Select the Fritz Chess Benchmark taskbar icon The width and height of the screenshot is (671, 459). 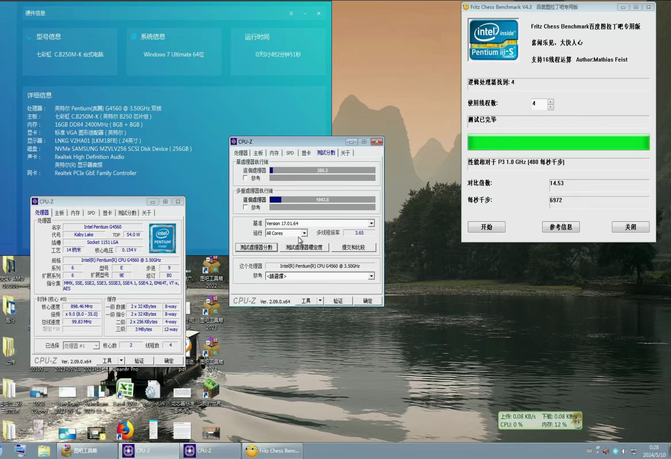pos(271,450)
